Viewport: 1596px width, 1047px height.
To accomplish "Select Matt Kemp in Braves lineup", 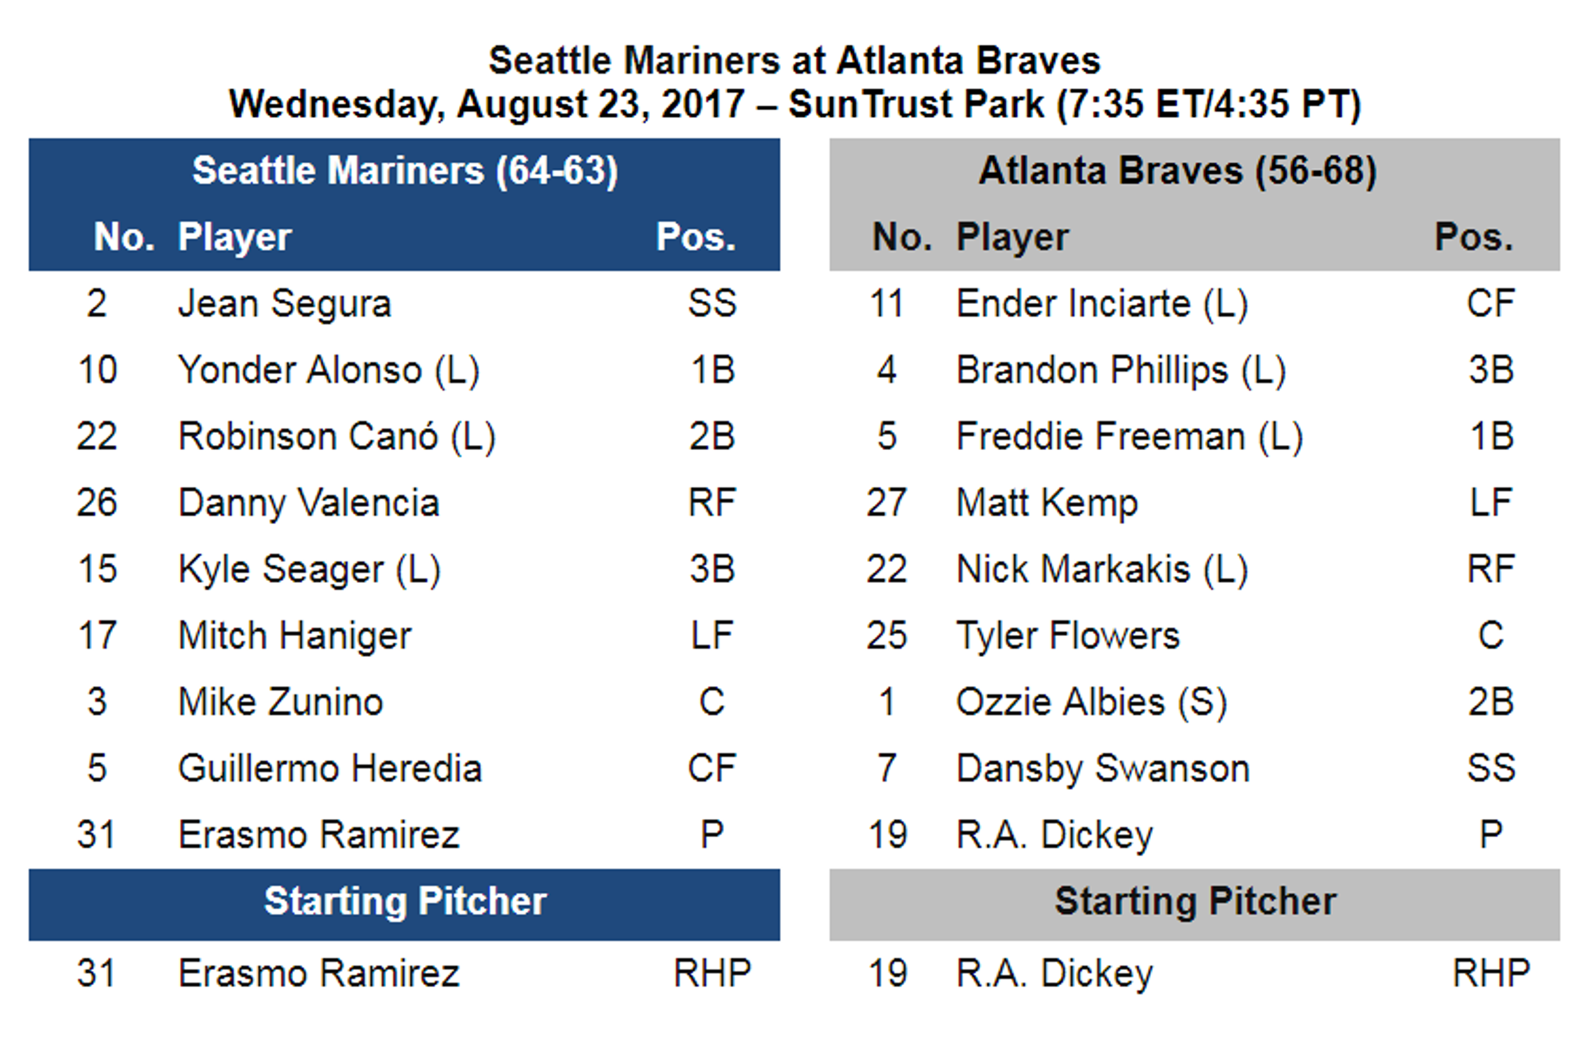I will (1047, 503).
